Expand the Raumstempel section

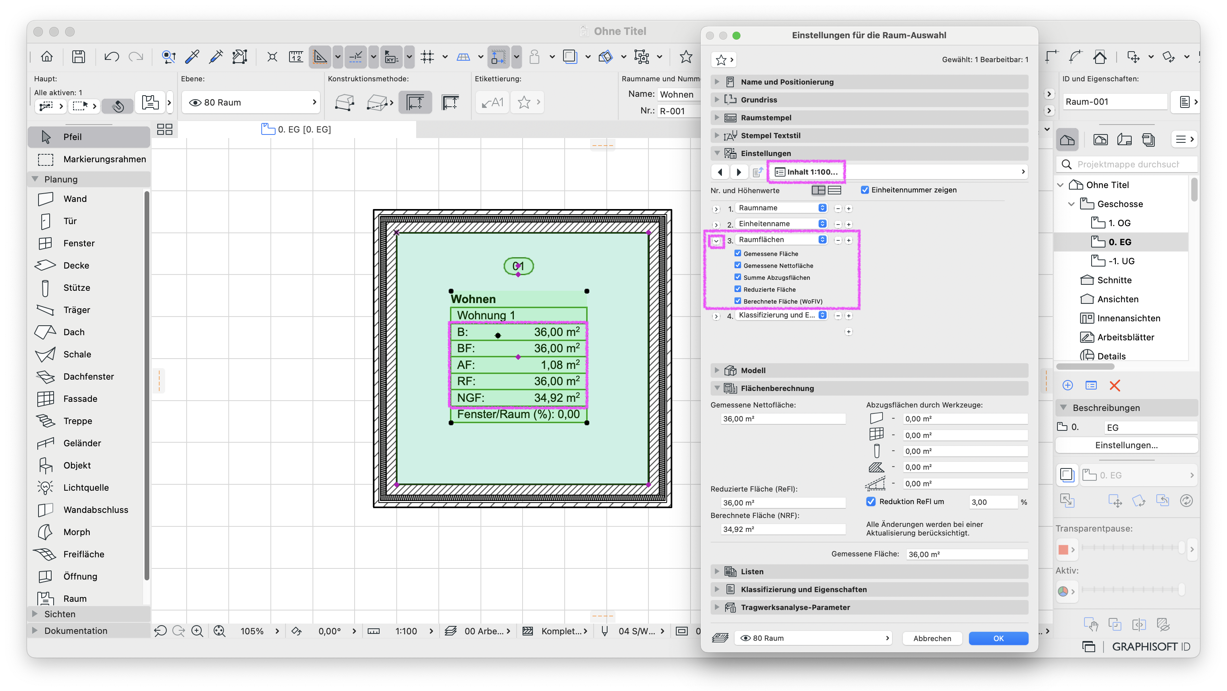tap(717, 117)
